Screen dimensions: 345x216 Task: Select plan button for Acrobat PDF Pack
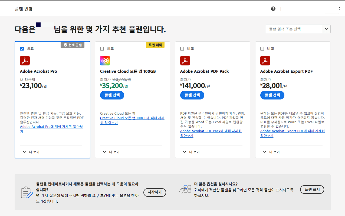click(192, 95)
